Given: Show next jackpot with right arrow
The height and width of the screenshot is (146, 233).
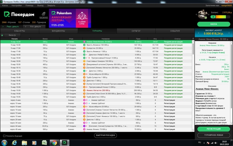Looking at the screenshot, I should [229, 33].
